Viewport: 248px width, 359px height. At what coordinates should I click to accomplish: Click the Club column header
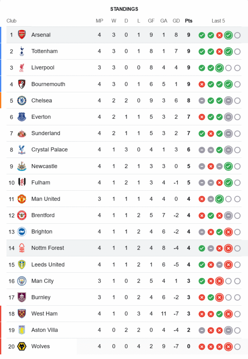point(12,21)
